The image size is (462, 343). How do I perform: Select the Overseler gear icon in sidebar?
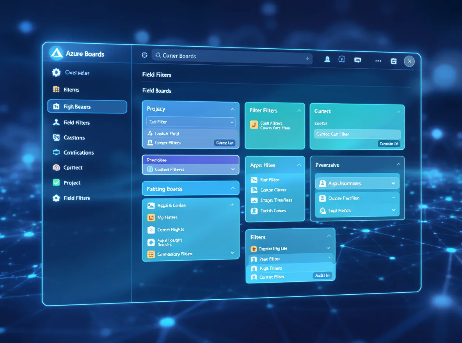(x=55, y=72)
